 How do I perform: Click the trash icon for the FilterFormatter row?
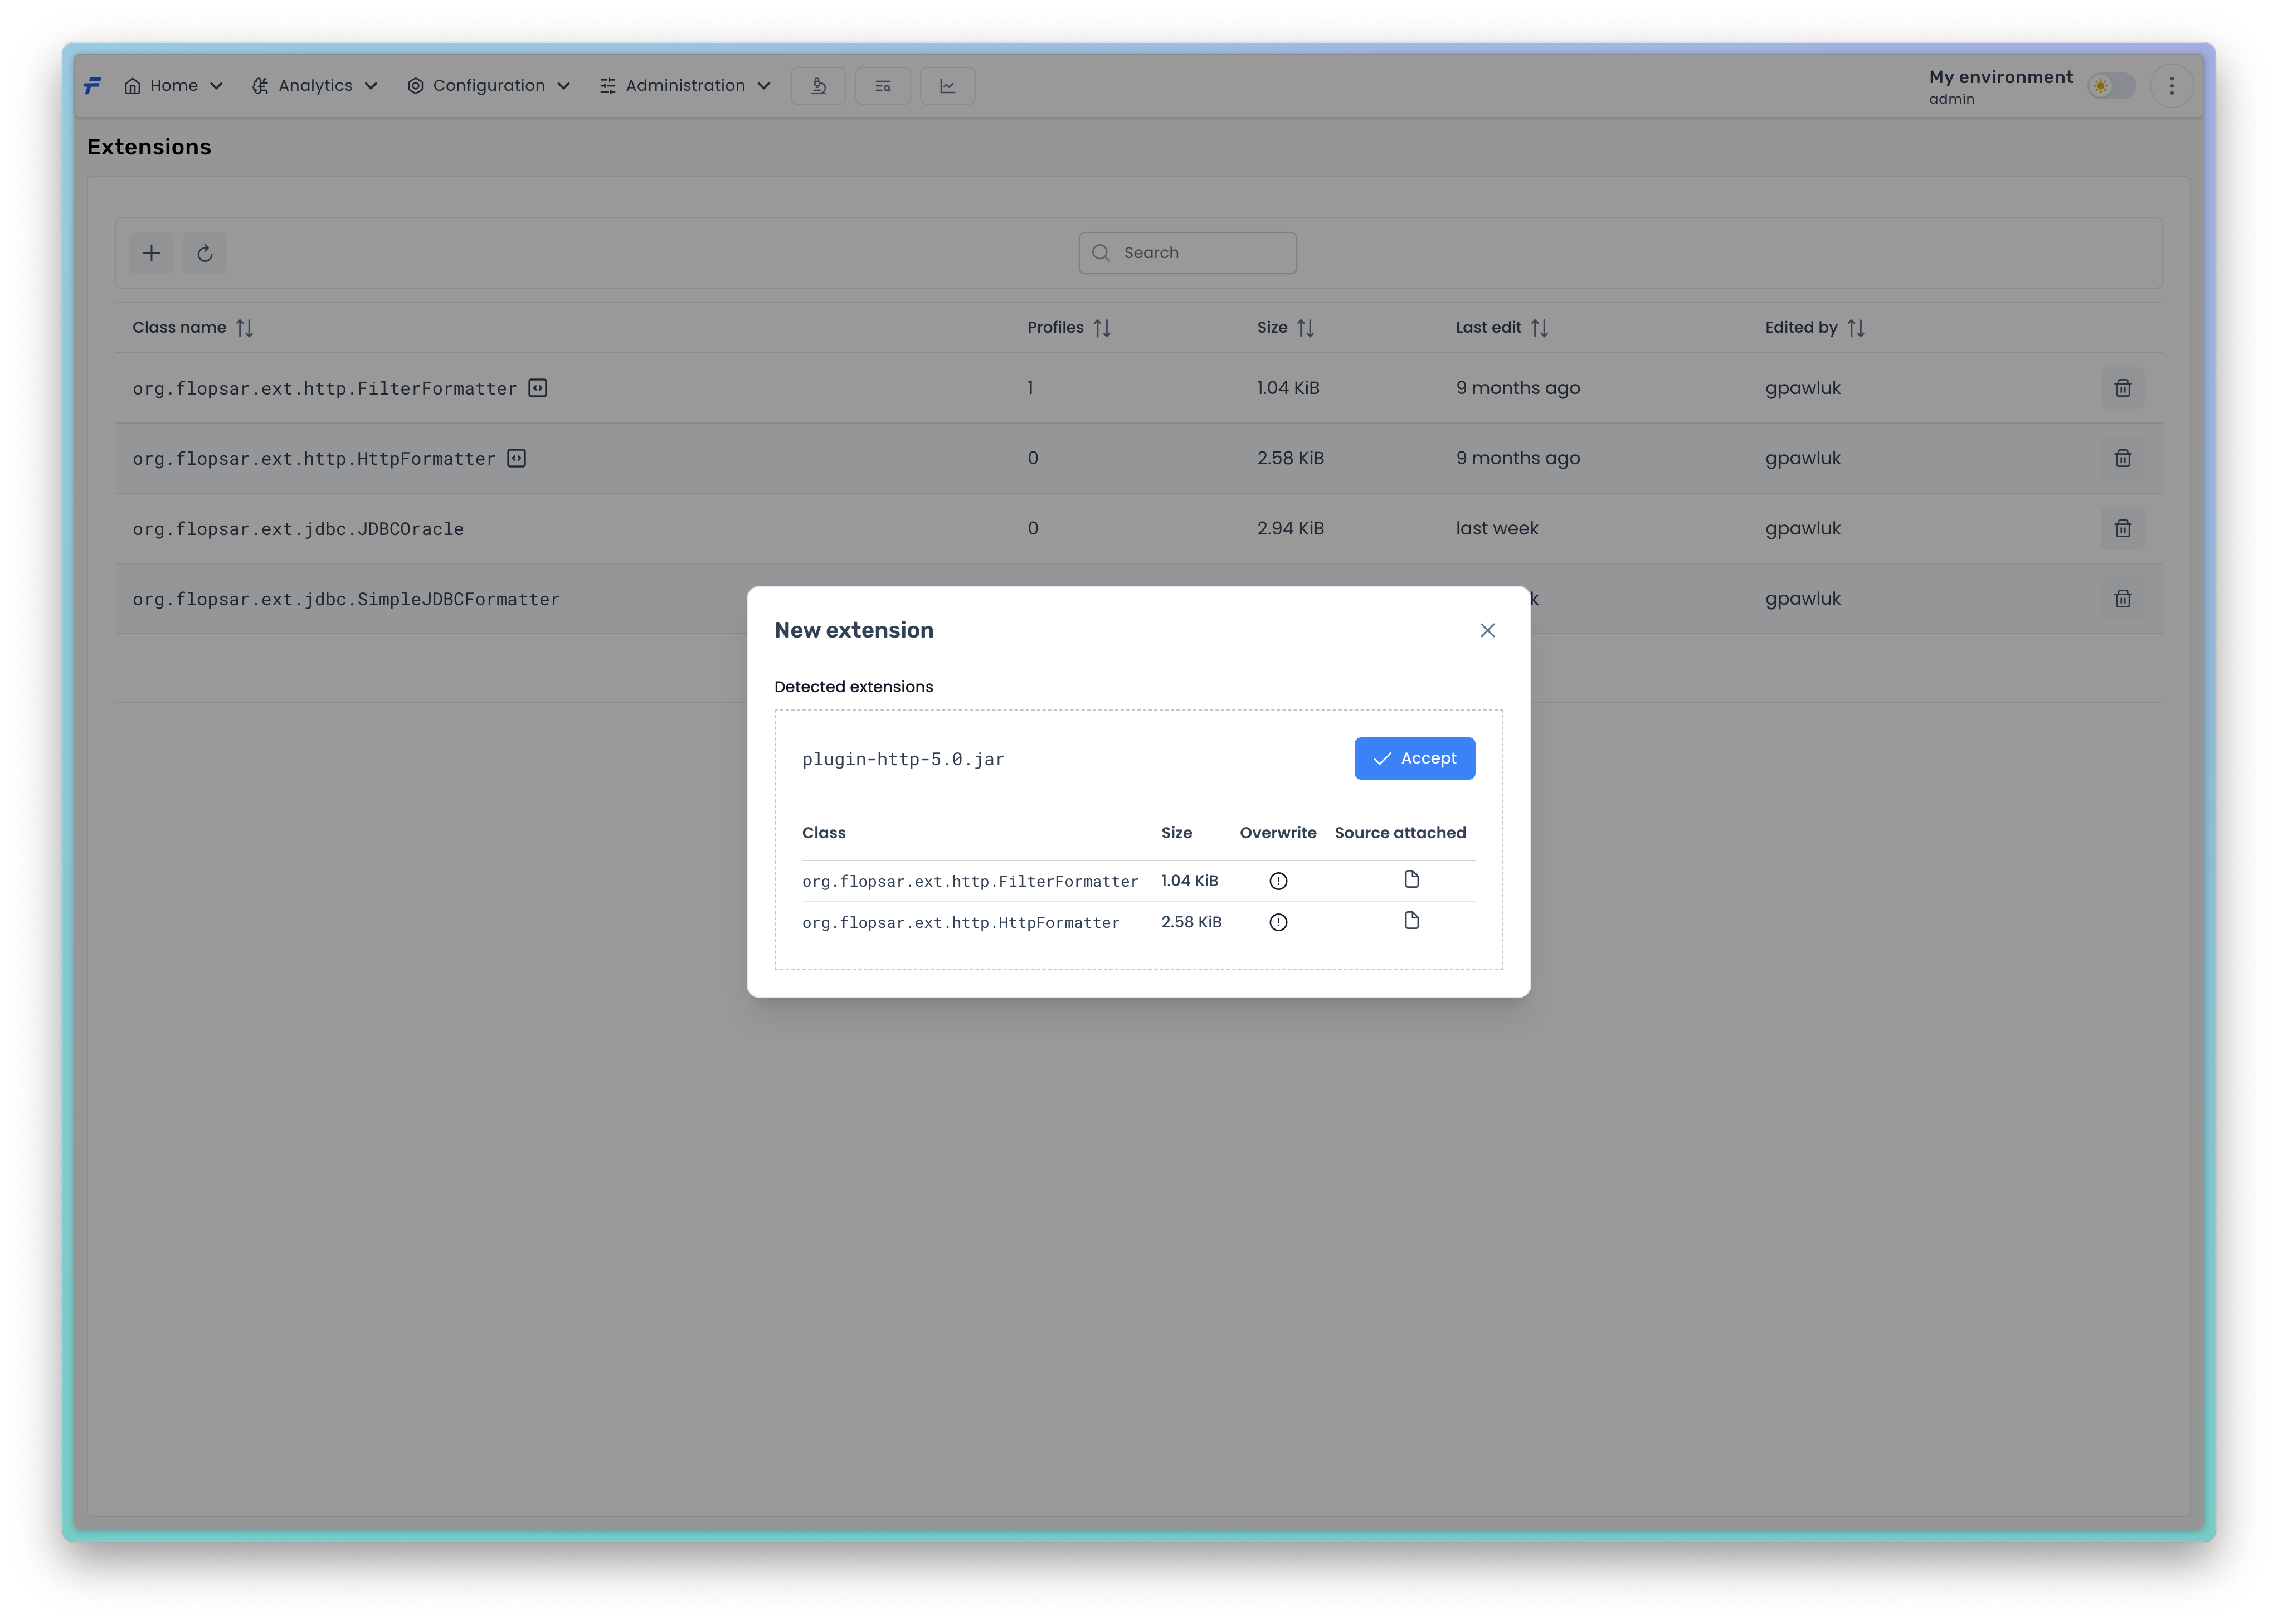[x=2122, y=388]
